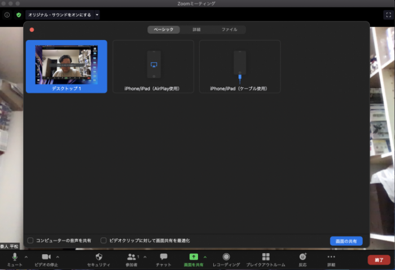Enable video clip optimization checkbox

pos(103,241)
